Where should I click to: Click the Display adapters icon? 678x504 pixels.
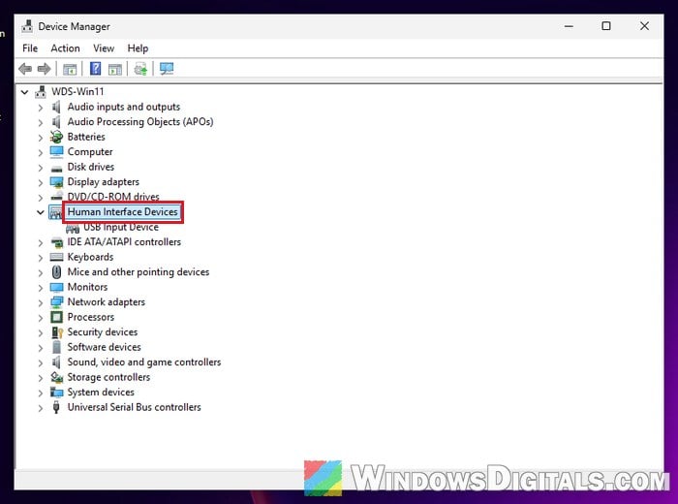click(x=56, y=182)
